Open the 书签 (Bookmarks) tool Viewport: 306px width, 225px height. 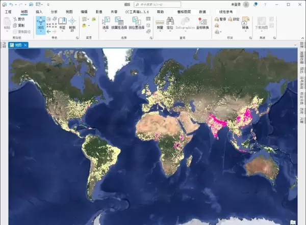tap(62, 23)
